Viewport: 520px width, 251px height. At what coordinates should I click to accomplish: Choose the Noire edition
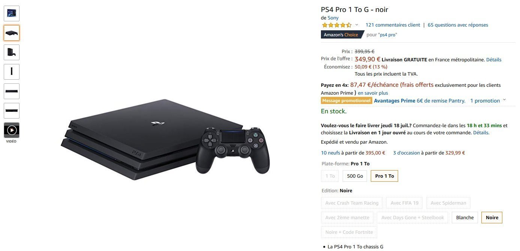492,218
